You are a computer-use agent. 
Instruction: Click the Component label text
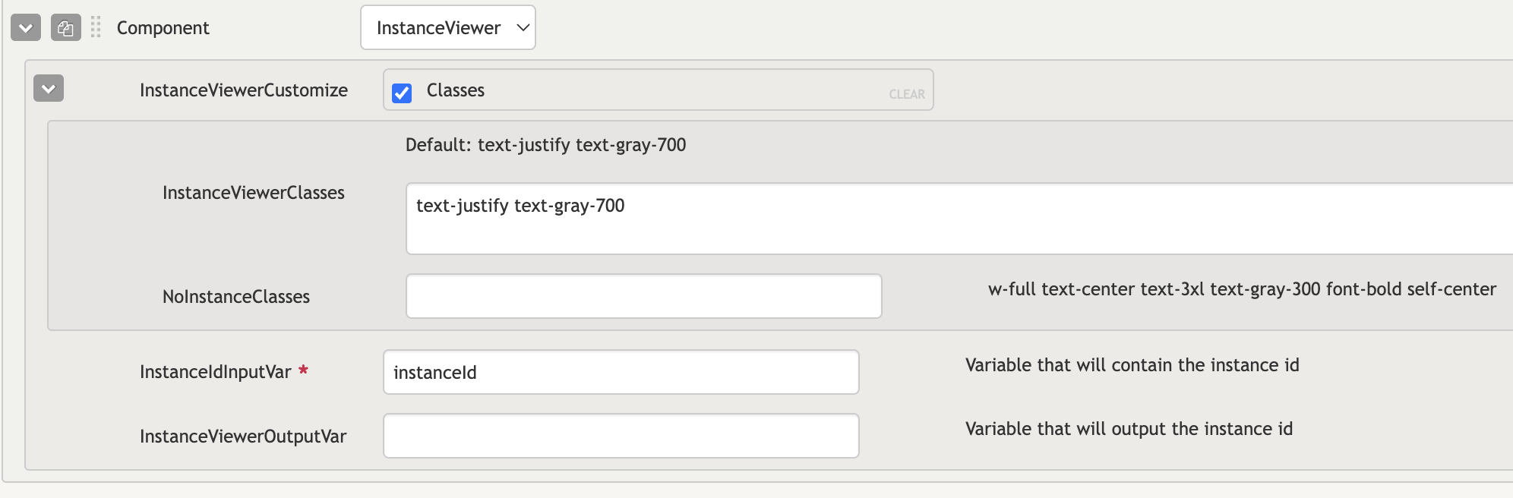163,28
